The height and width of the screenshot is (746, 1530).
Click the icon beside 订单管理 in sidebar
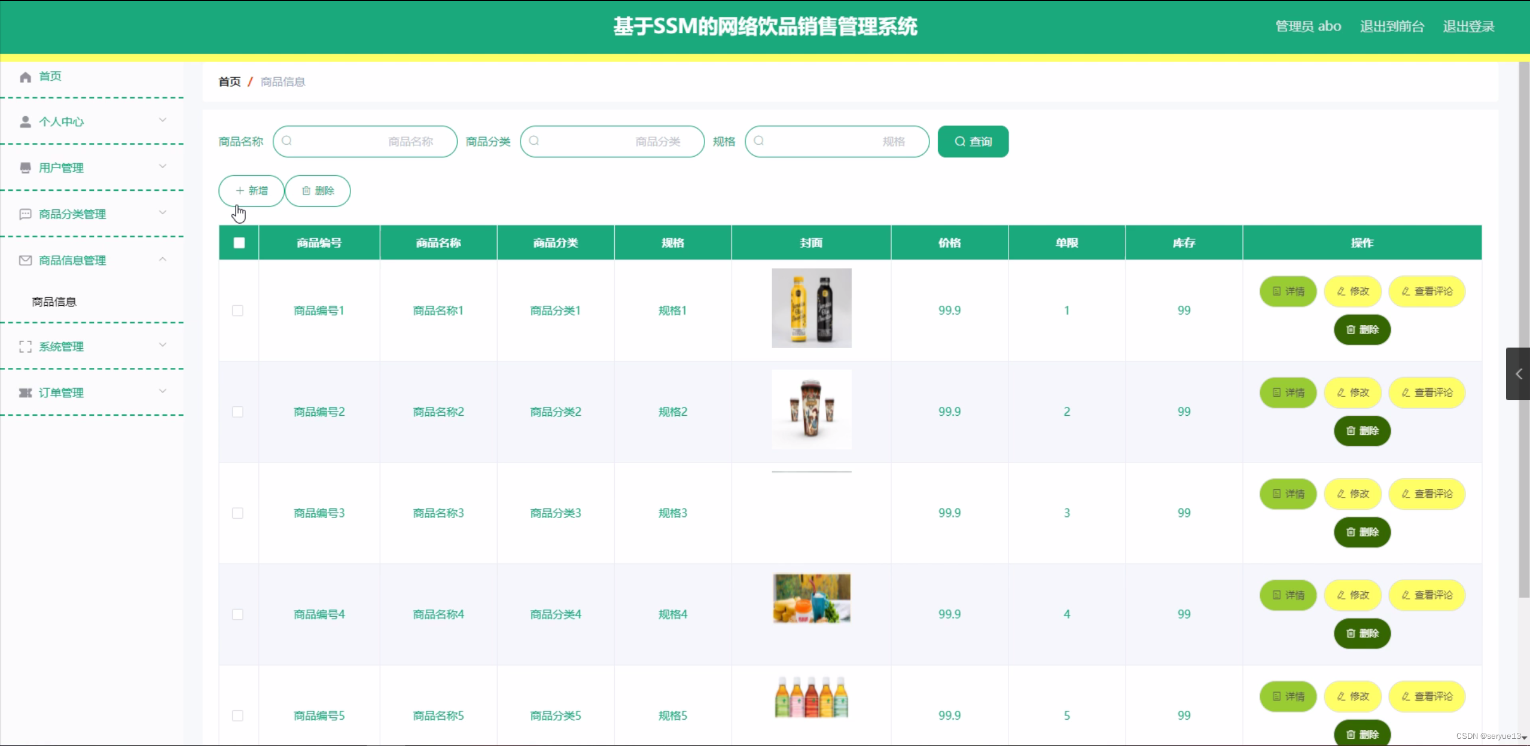[25, 392]
